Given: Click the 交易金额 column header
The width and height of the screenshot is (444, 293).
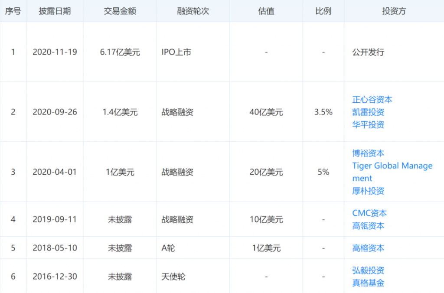Looking at the screenshot, I should 120,11.
